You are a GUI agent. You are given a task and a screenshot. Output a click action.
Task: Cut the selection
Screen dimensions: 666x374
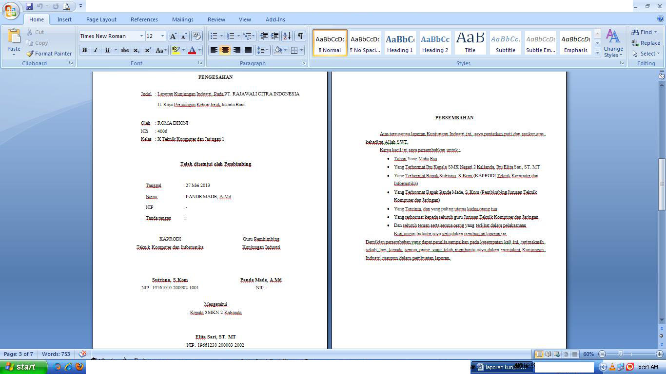click(35, 32)
